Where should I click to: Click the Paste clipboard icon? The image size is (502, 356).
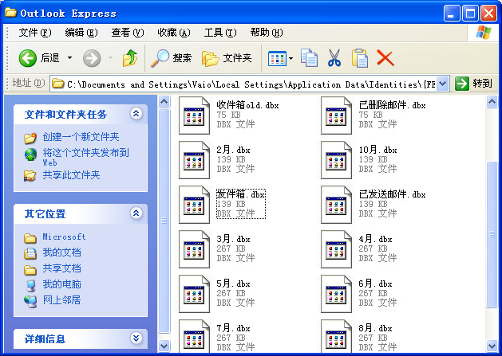(360, 58)
